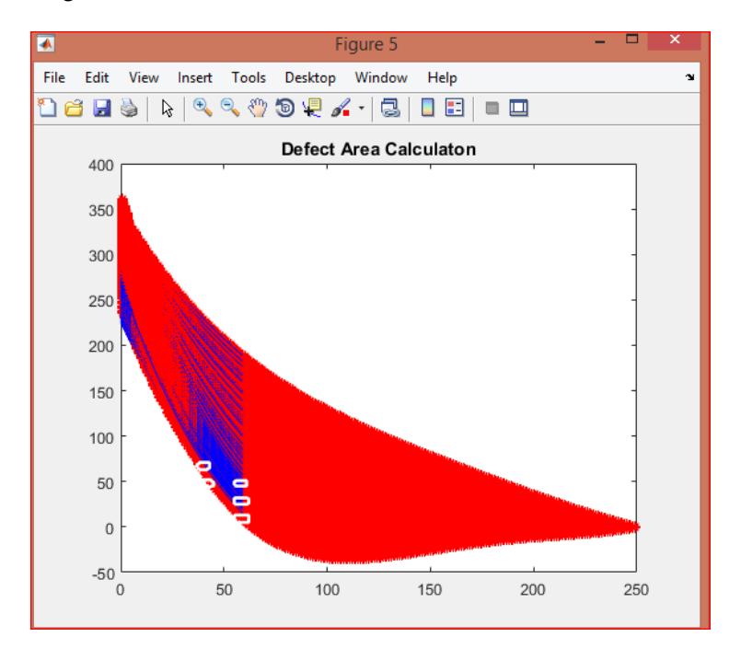Image resolution: width=741 pixels, height=660 pixels.
Task: Click the y-axis label 400
Action: (x=100, y=166)
